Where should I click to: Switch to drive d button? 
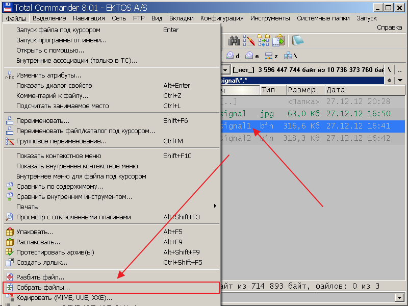click(x=233, y=56)
